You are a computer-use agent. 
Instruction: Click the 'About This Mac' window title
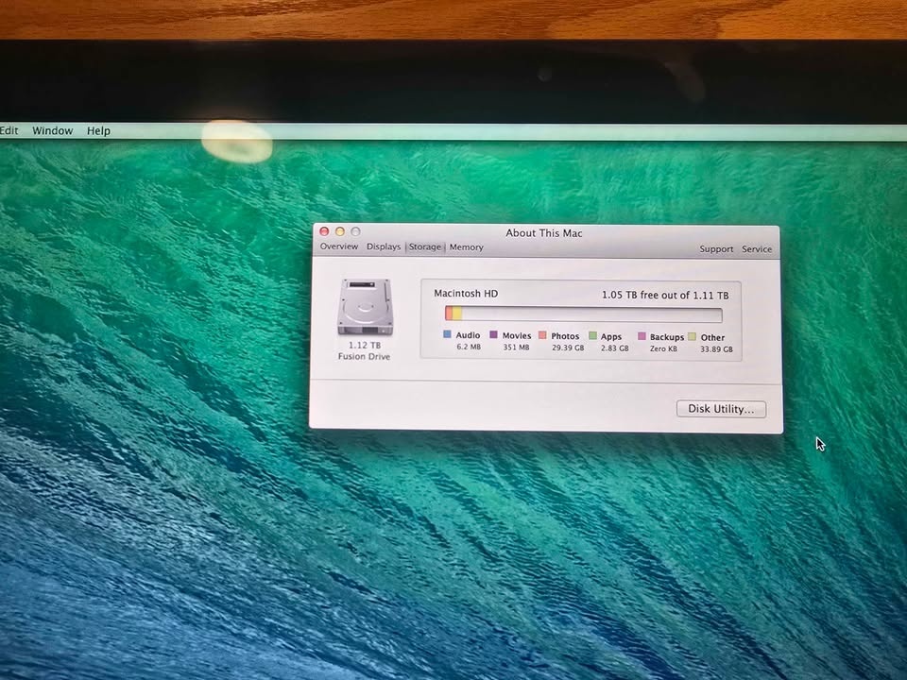(x=544, y=233)
